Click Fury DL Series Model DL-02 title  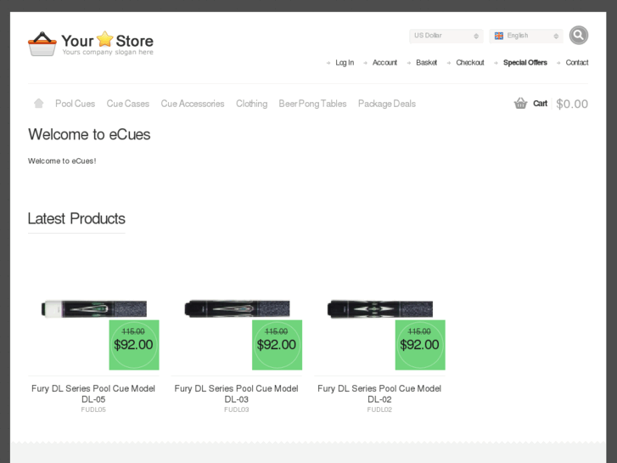[x=379, y=393]
